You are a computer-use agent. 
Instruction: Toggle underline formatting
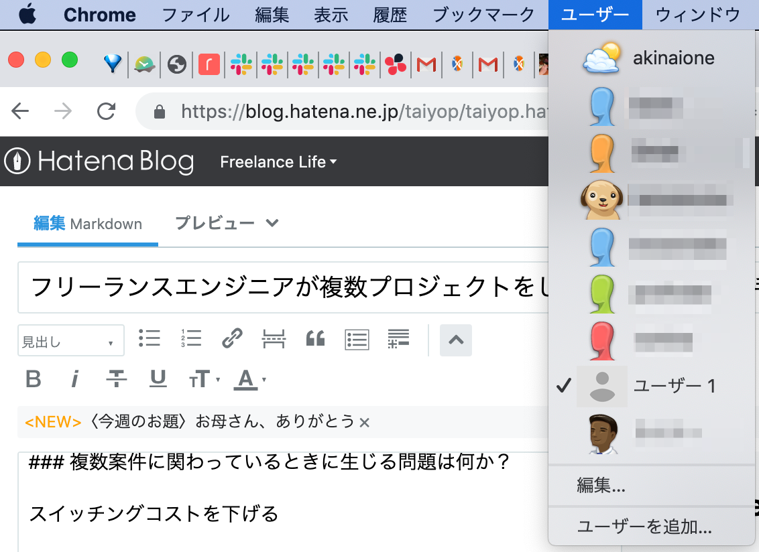coord(158,379)
